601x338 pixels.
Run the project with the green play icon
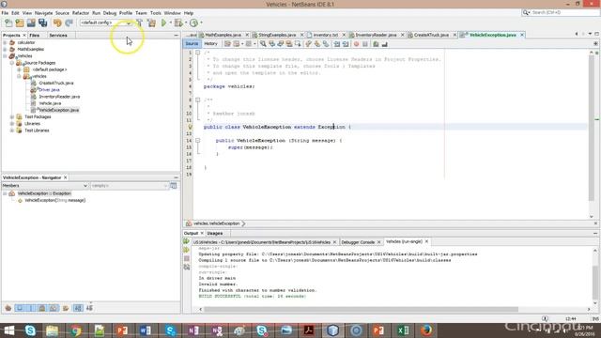point(163,23)
